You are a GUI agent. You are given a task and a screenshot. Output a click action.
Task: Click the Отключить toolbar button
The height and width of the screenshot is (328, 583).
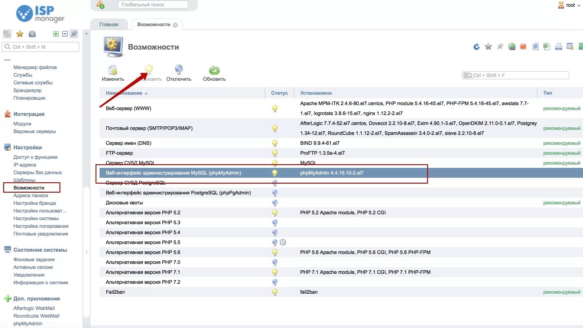click(x=179, y=73)
